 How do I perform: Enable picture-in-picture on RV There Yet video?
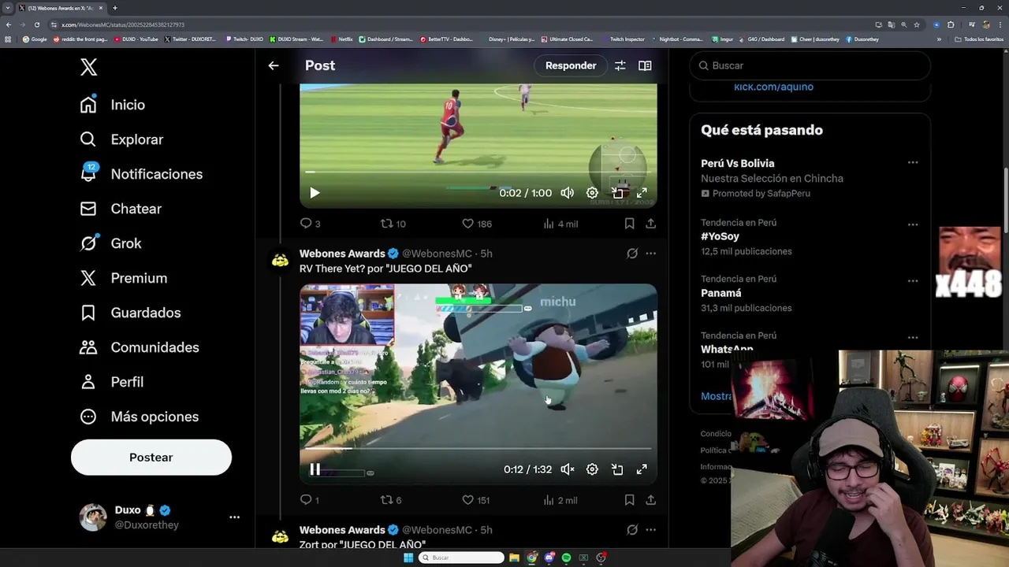point(617,469)
